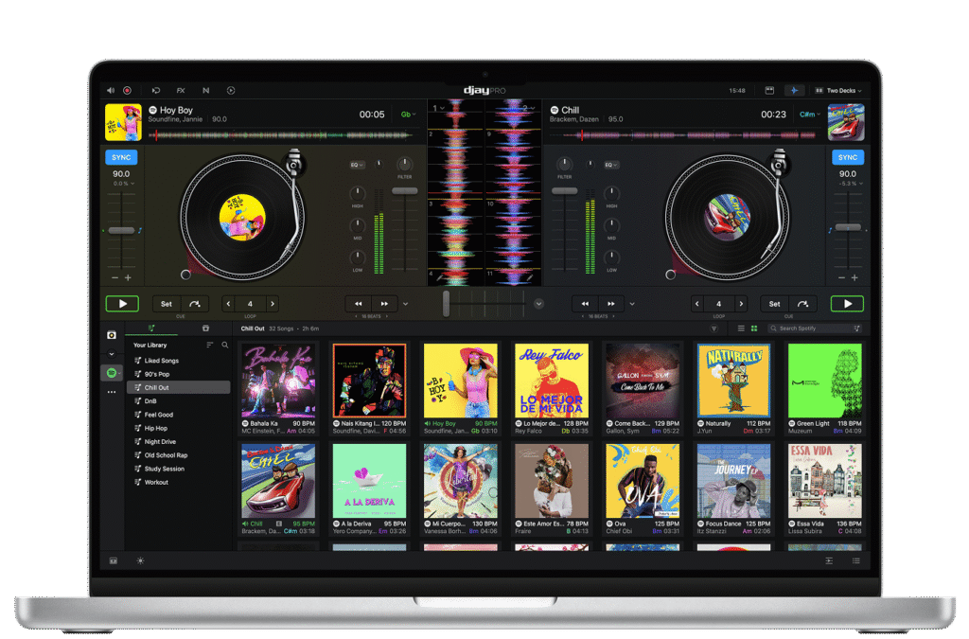Click Set cue on the left deck
This screenshot has width=969, height=639.
pos(167,304)
